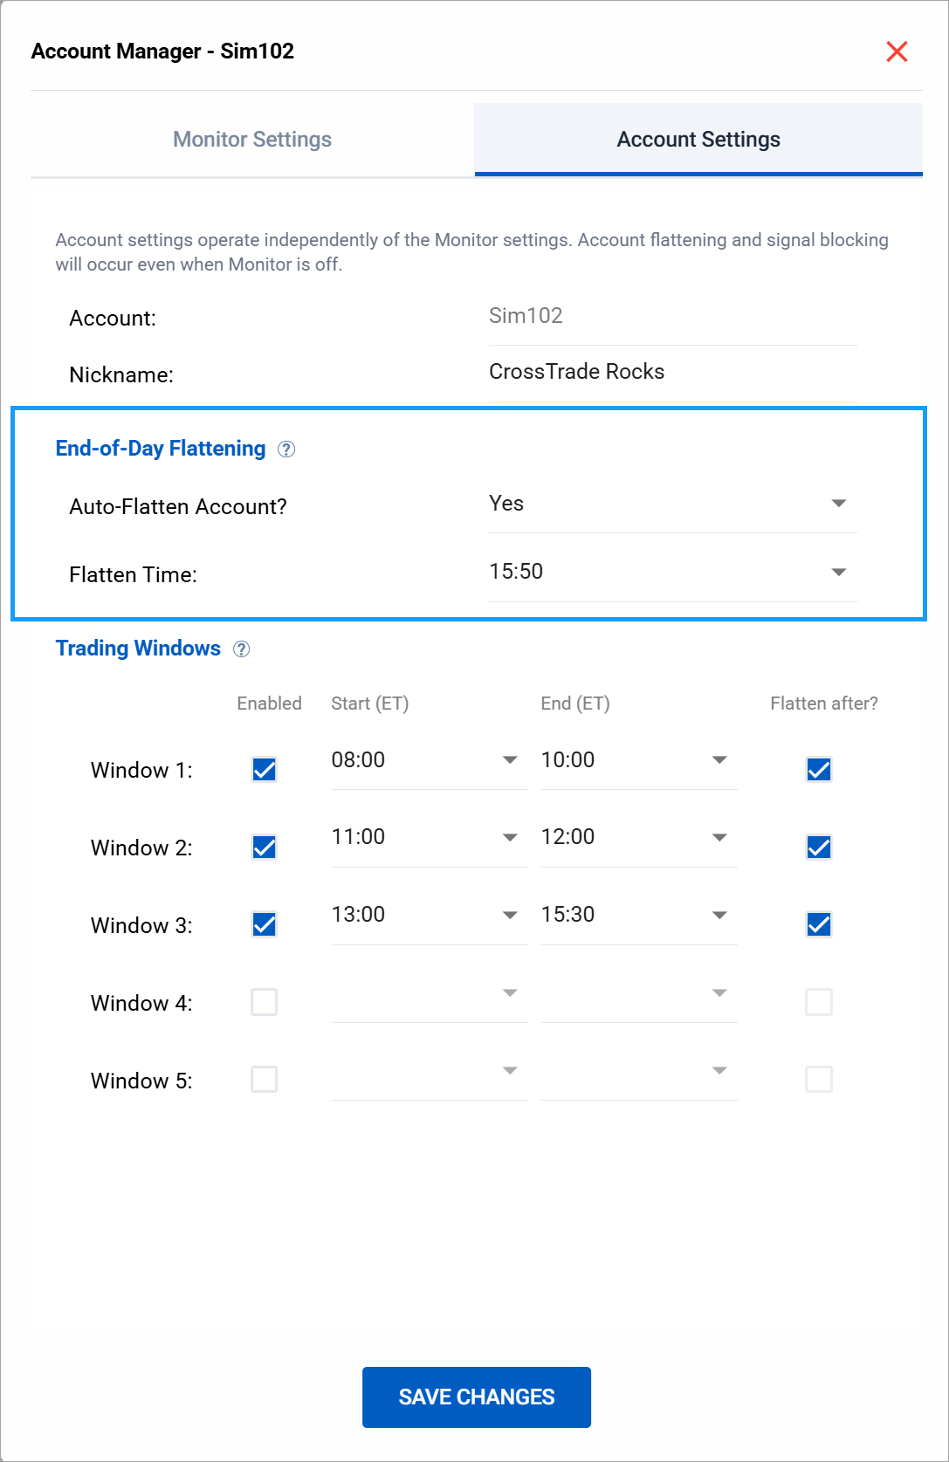Enable Window 5 checkbox

pos(265,1080)
